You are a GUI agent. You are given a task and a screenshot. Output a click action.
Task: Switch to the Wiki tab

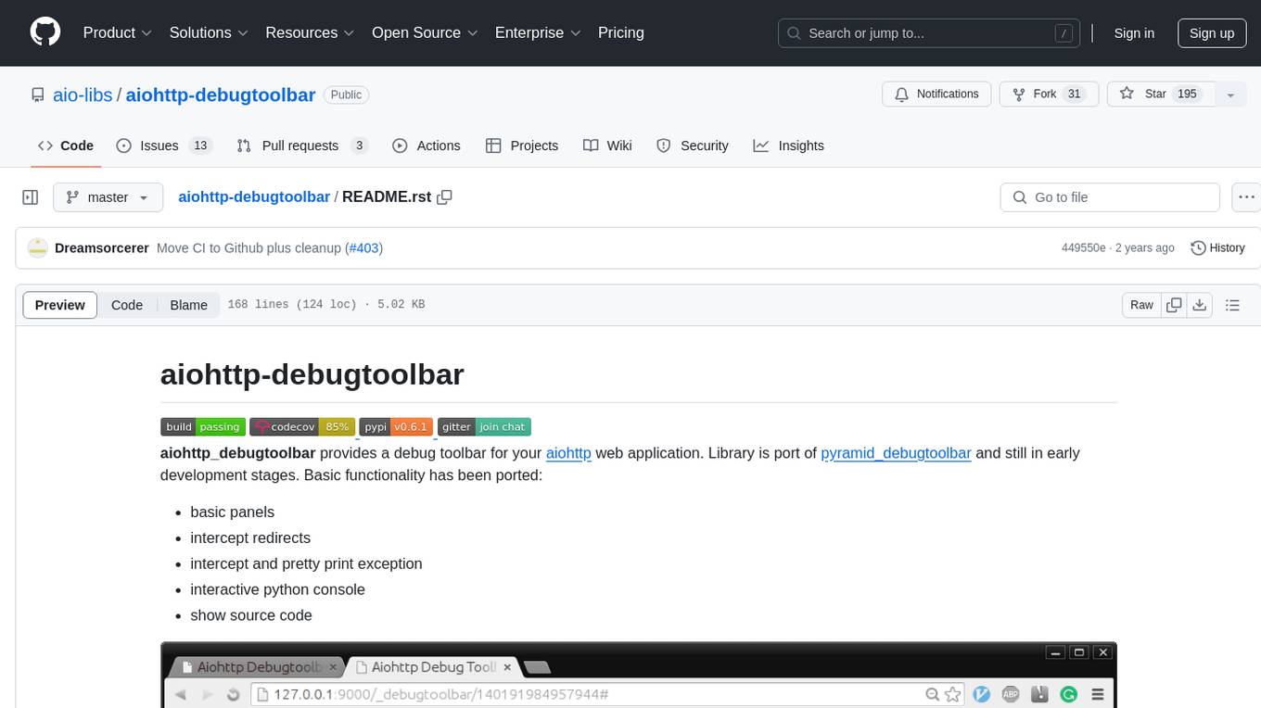coord(607,145)
